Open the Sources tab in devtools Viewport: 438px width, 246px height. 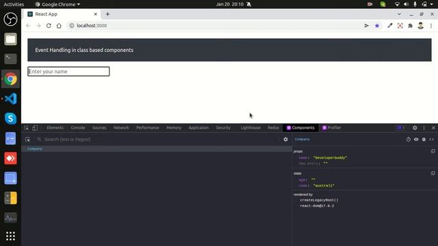pyautogui.click(x=99, y=128)
